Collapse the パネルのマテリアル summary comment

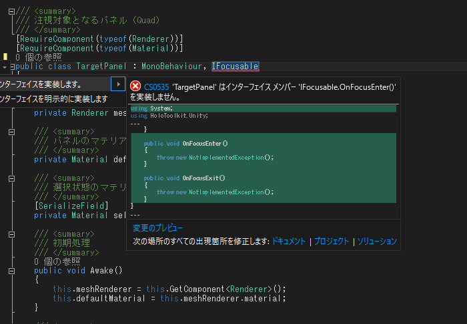(11, 132)
